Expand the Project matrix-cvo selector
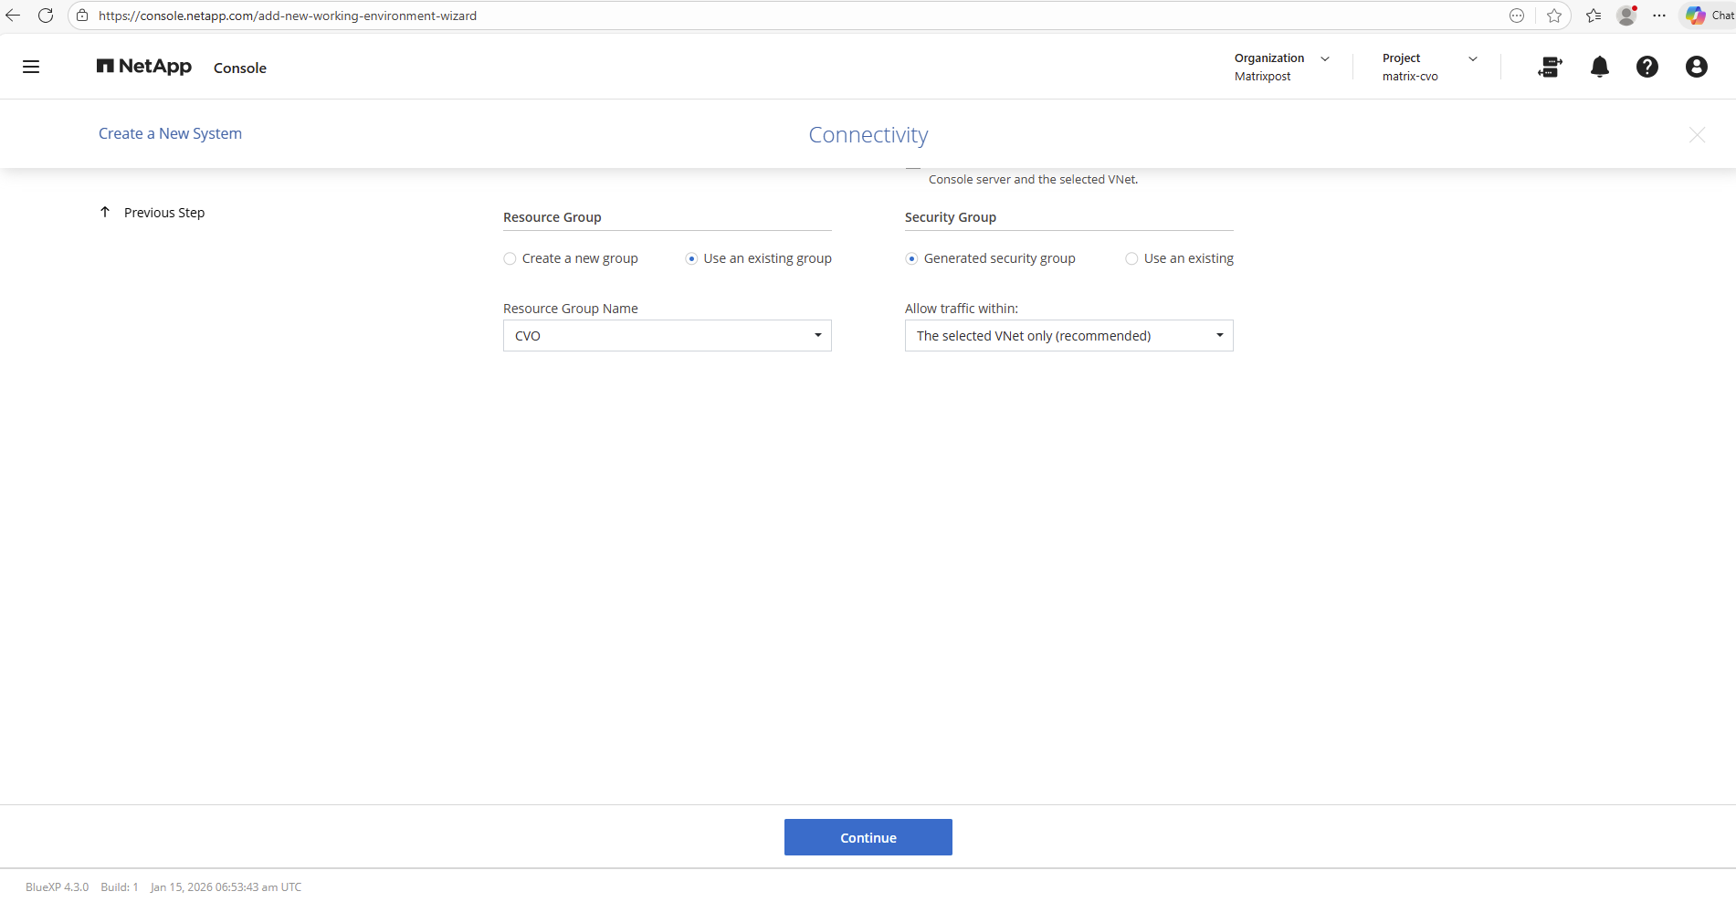The image size is (1736, 902). (1429, 67)
